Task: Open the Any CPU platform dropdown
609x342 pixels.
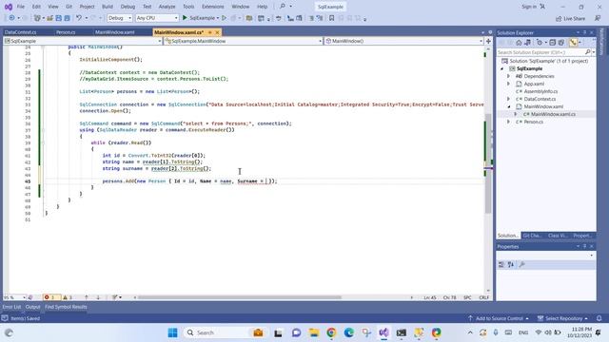Action: (157, 18)
